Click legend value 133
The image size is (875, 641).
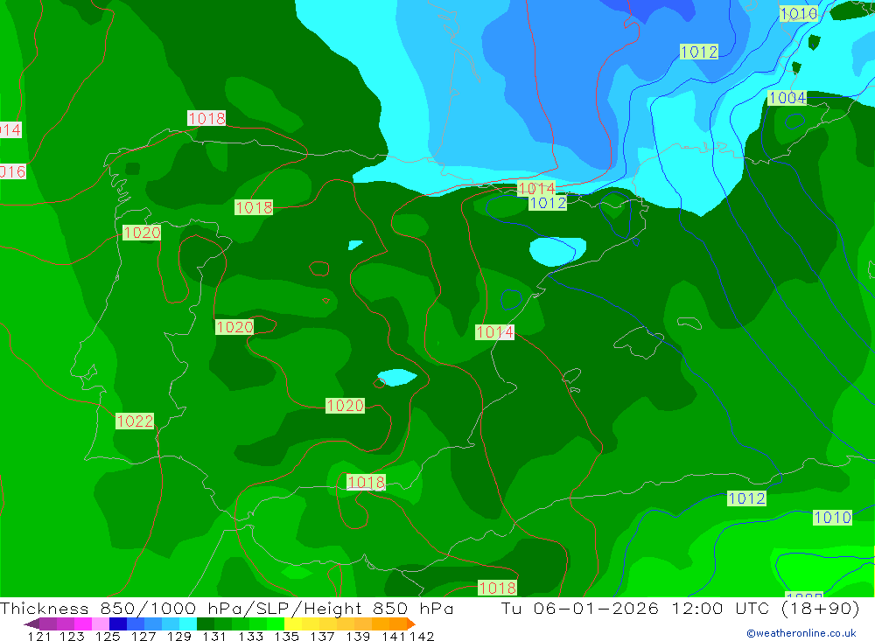[x=250, y=636]
